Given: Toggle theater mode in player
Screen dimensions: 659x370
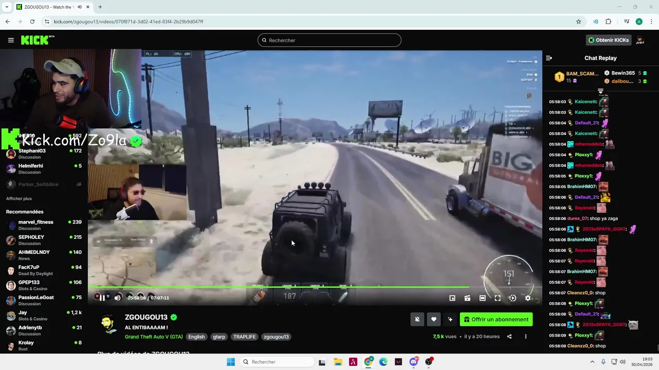Looking at the screenshot, I should pyautogui.click(x=482, y=298).
